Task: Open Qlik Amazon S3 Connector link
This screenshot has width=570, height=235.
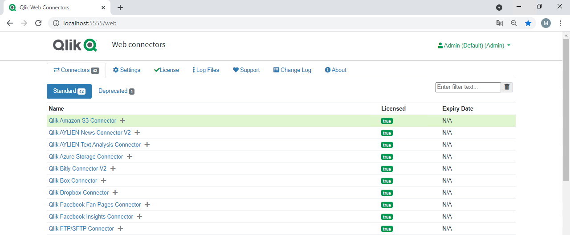Action: 82,121
